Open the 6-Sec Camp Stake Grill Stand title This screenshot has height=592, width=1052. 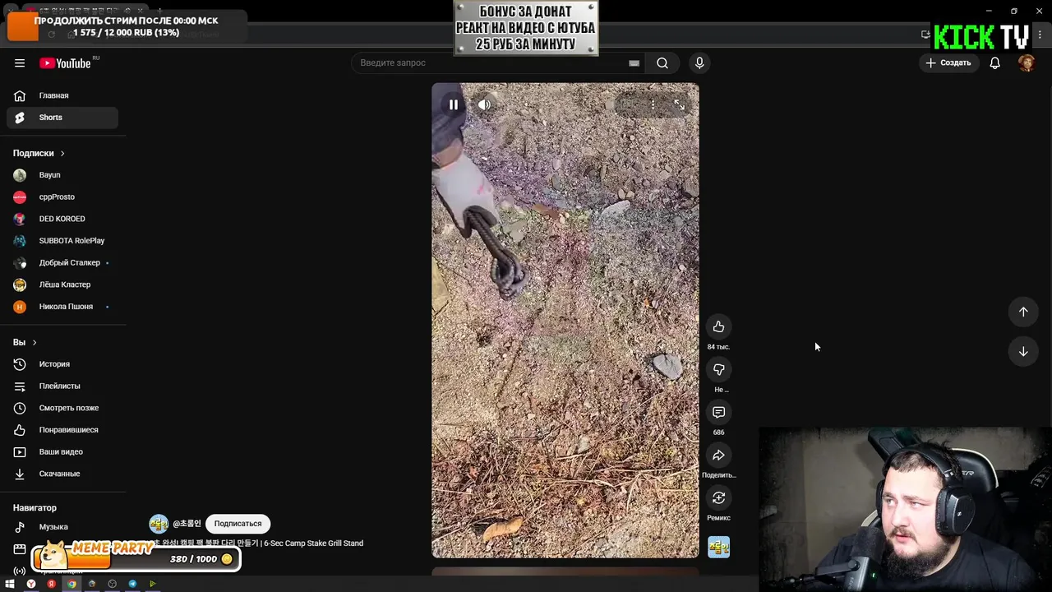[x=257, y=543]
